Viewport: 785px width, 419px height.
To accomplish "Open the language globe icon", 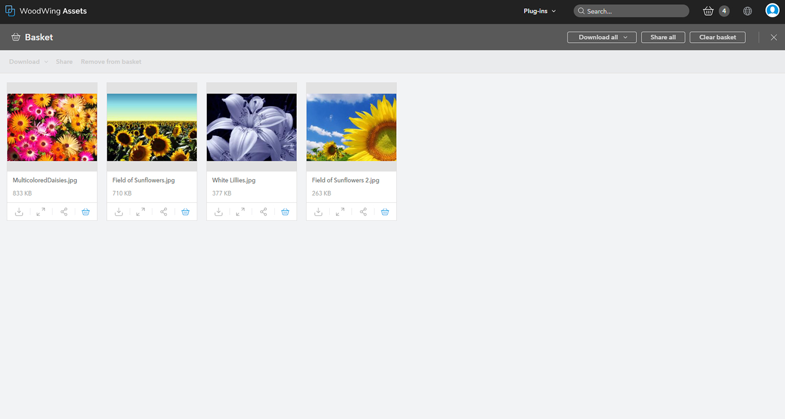I will [x=747, y=11].
